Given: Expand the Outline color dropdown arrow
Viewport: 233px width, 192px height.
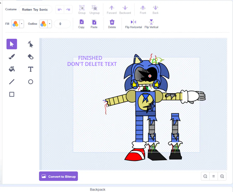Looking at the screenshot, I should coord(50,24).
